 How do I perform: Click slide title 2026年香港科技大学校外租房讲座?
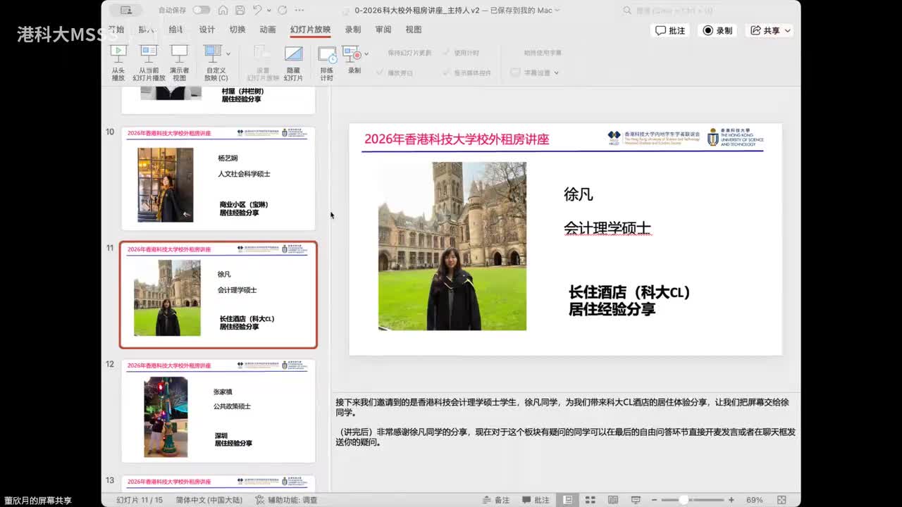click(457, 139)
